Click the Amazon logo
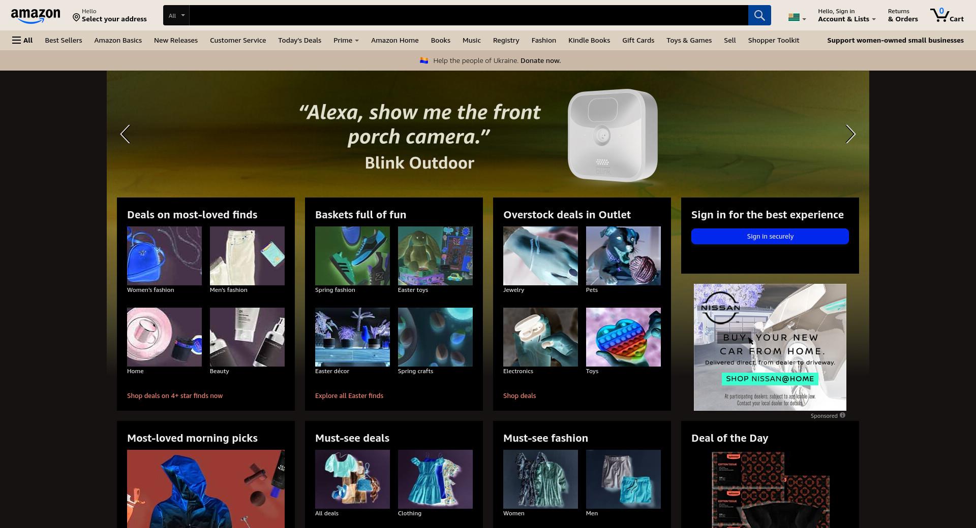This screenshot has height=528, width=976. pos(35,16)
